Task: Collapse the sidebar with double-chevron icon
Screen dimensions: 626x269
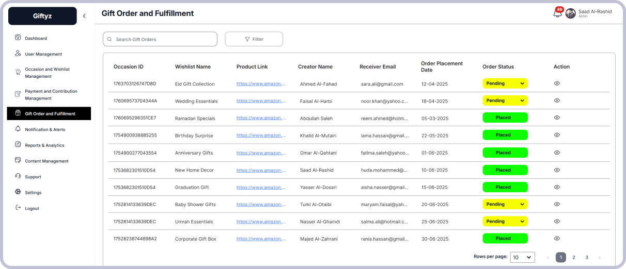Action: click(84, 16)
